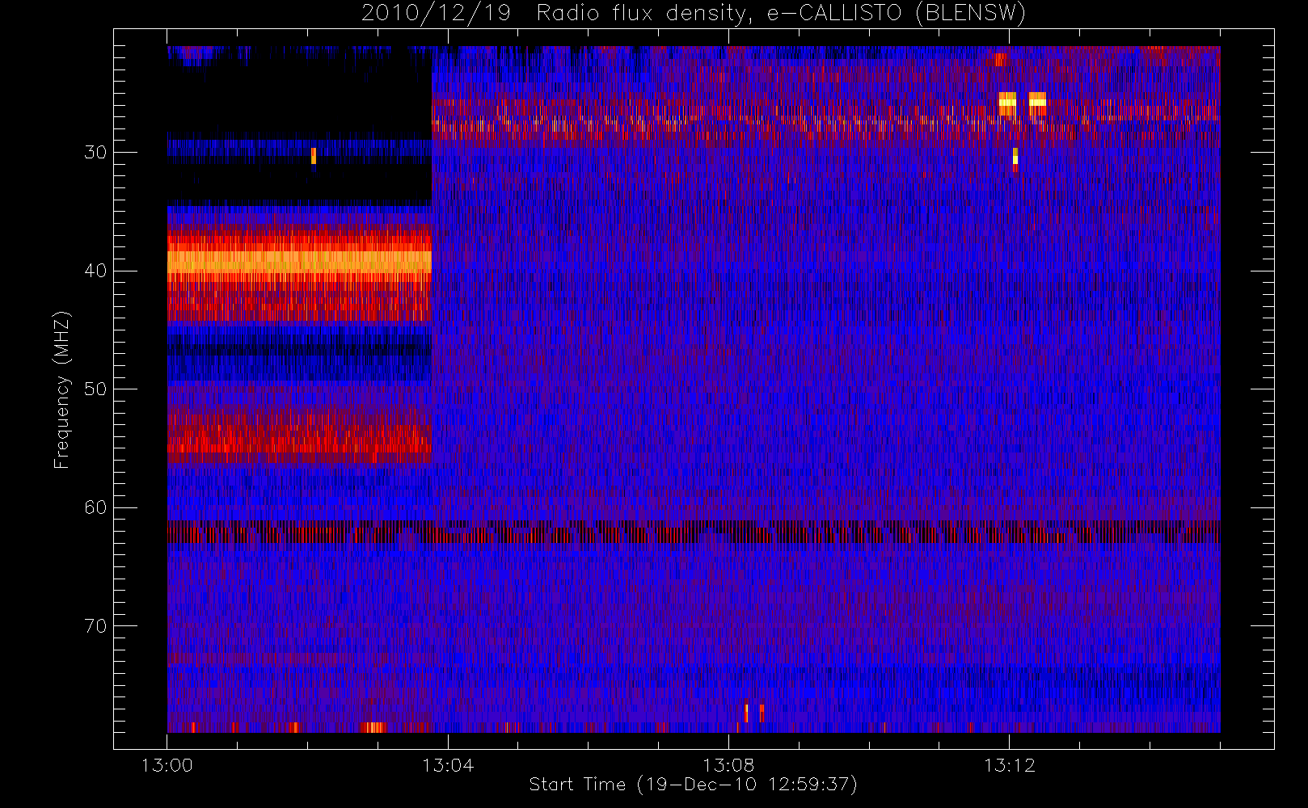Click the 'Frequency (MHZ)' y-axis label
The image size is (1308, 808).
(x=62, y=389)
